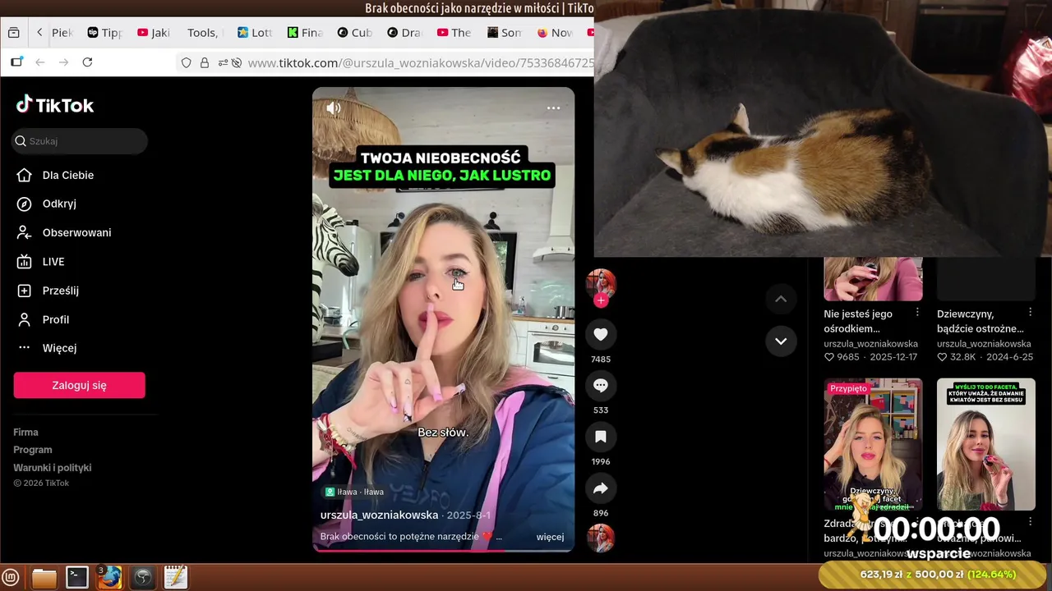The width and height of the screenshot is (1052, 591).
Task: Go to previous video with up chevron
Action: click(781, 299)
